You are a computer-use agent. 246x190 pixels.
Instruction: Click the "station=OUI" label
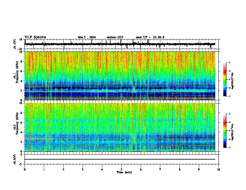(115, 37)
